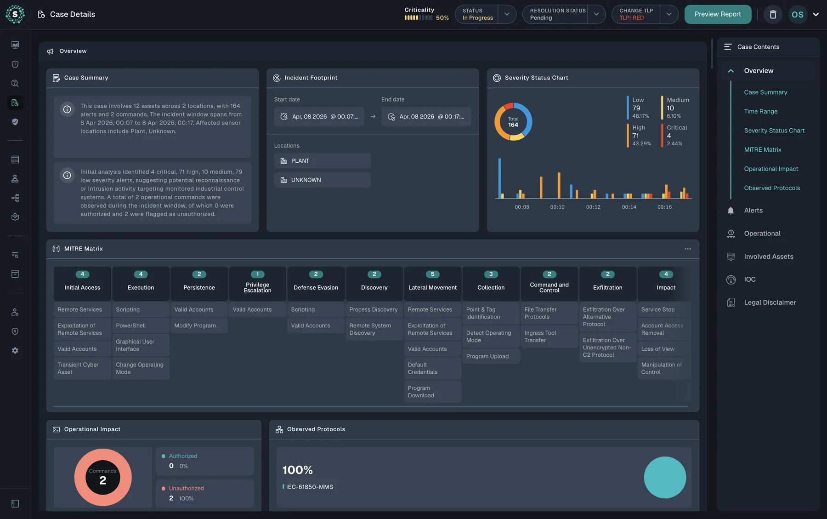Click the MITRE Matrix three-dots menu

[687, 249]
